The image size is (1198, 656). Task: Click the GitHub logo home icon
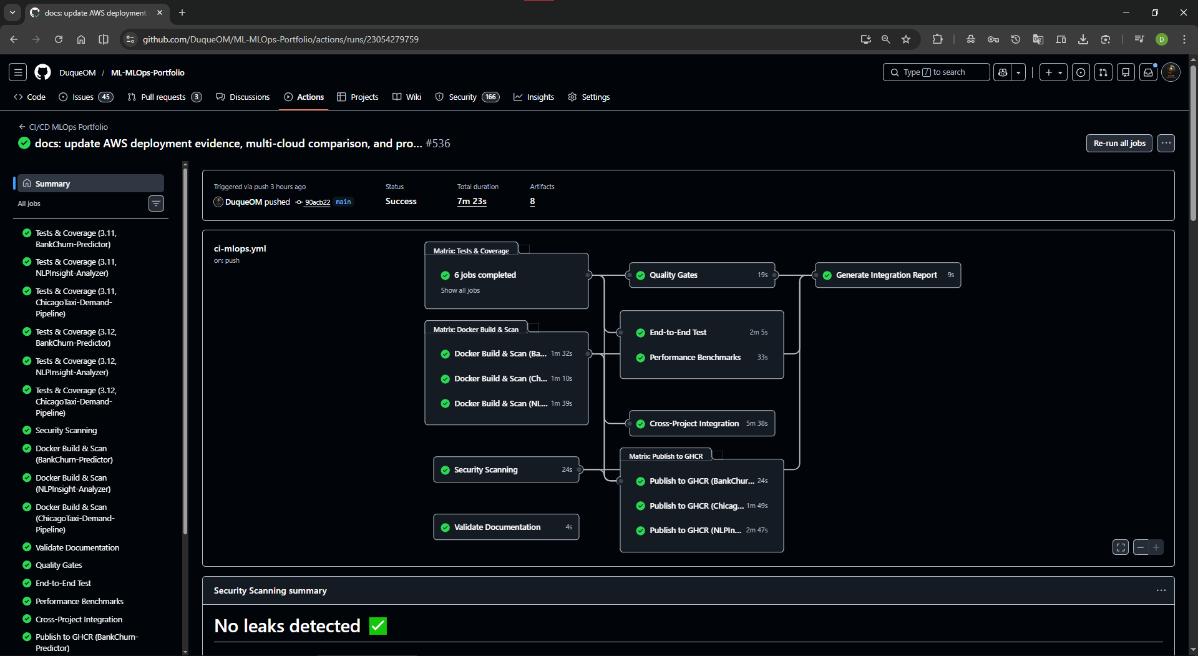[x=42, y=72]
